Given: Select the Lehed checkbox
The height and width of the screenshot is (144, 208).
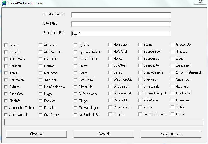Looking at the screenshot, I should pos(173,114).
